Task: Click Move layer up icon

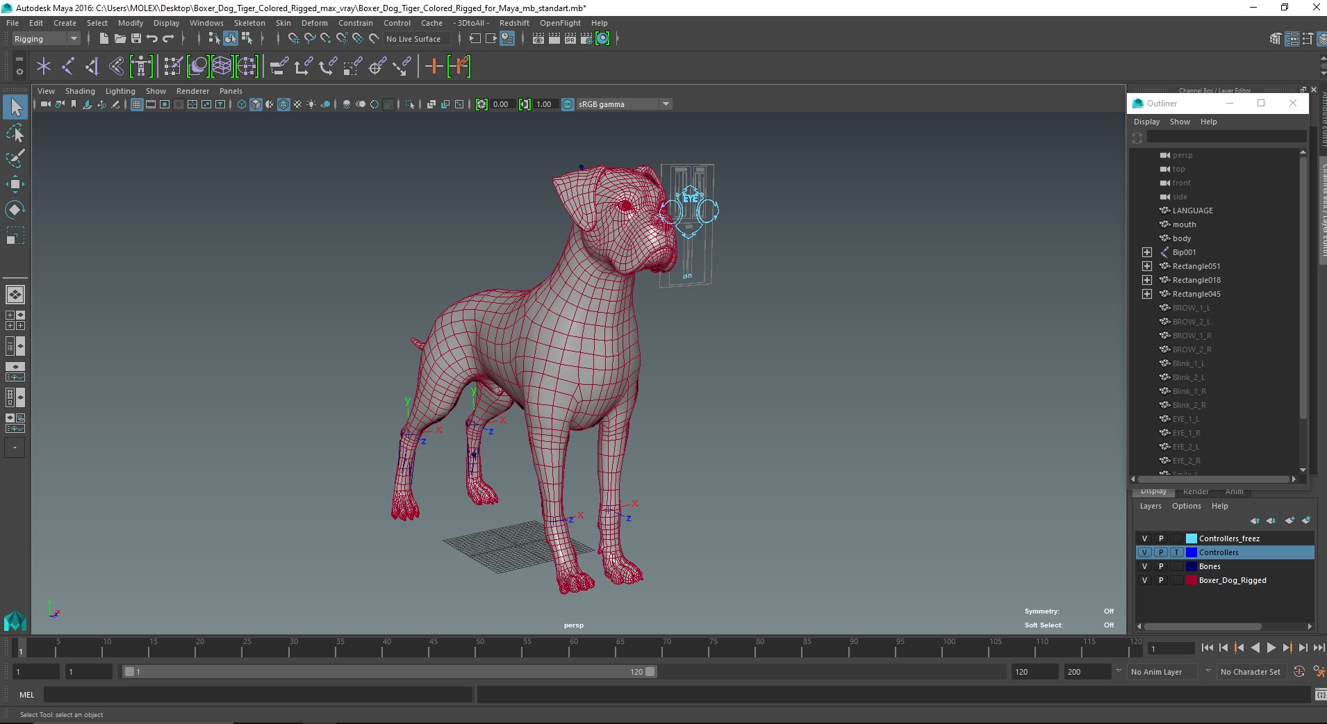Action: pos(1255,520)
